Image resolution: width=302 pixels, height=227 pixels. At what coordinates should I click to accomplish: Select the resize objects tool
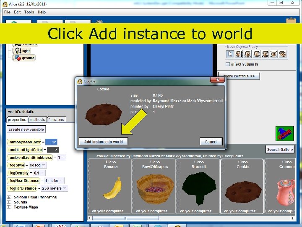coord(273,54)
